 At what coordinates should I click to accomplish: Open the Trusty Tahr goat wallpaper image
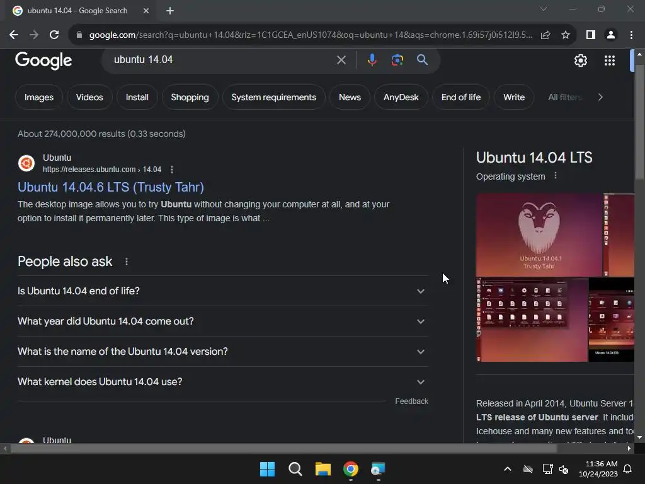pyautogui.click(x=539, y=234)
